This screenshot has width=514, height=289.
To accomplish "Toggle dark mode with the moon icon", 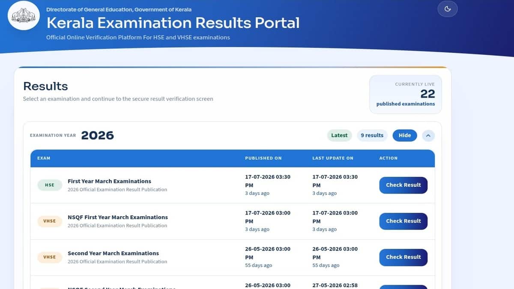I will click(448, 9).
